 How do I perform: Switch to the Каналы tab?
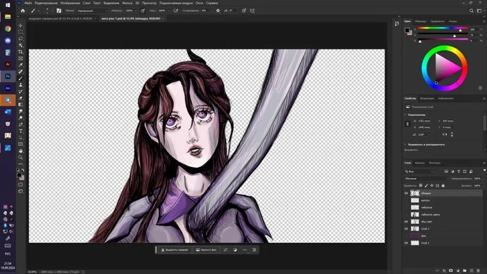click(420, 163)
